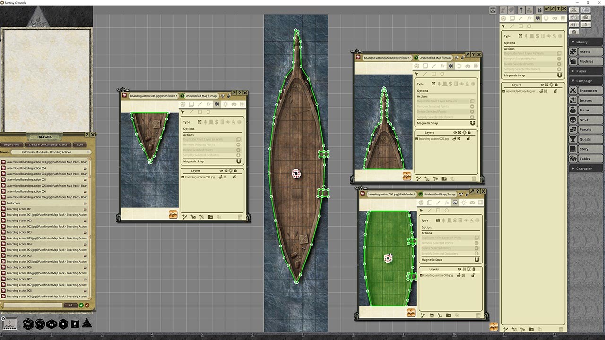Select the circle occluder tool in boarding action 008 window
The image size is (605, 340).
[x=208, y=112]
